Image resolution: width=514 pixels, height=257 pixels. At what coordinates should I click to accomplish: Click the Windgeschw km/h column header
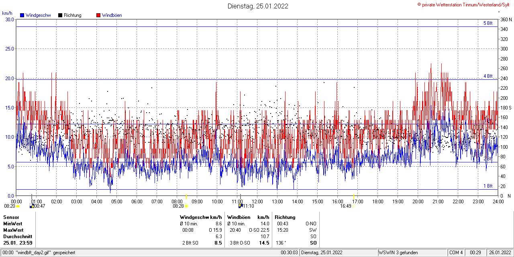point(201,217)
